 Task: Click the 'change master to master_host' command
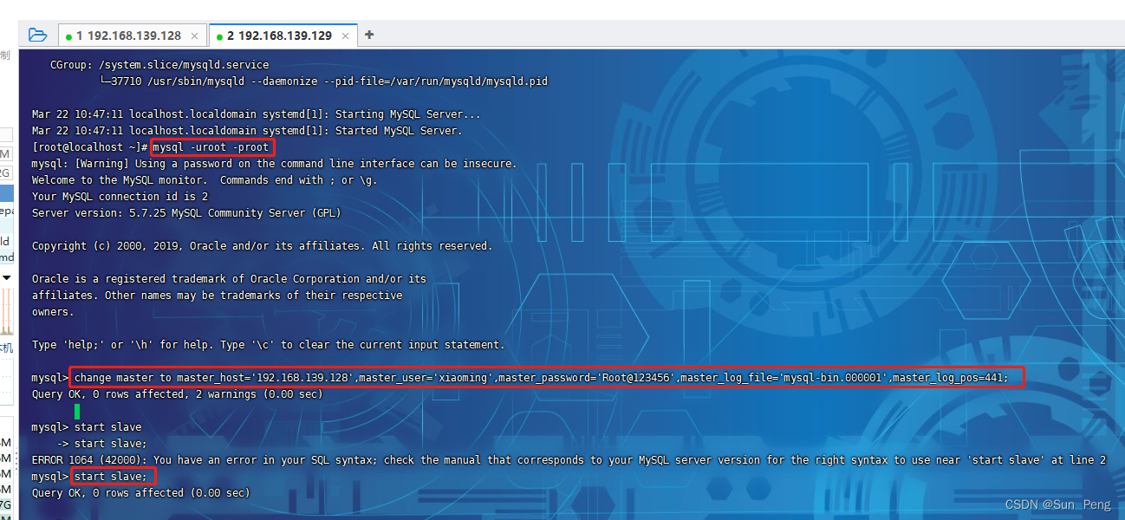pyautogui.click(x=542, y=378)
